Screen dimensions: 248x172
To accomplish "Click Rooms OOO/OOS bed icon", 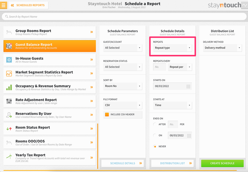I will [9, 143].
